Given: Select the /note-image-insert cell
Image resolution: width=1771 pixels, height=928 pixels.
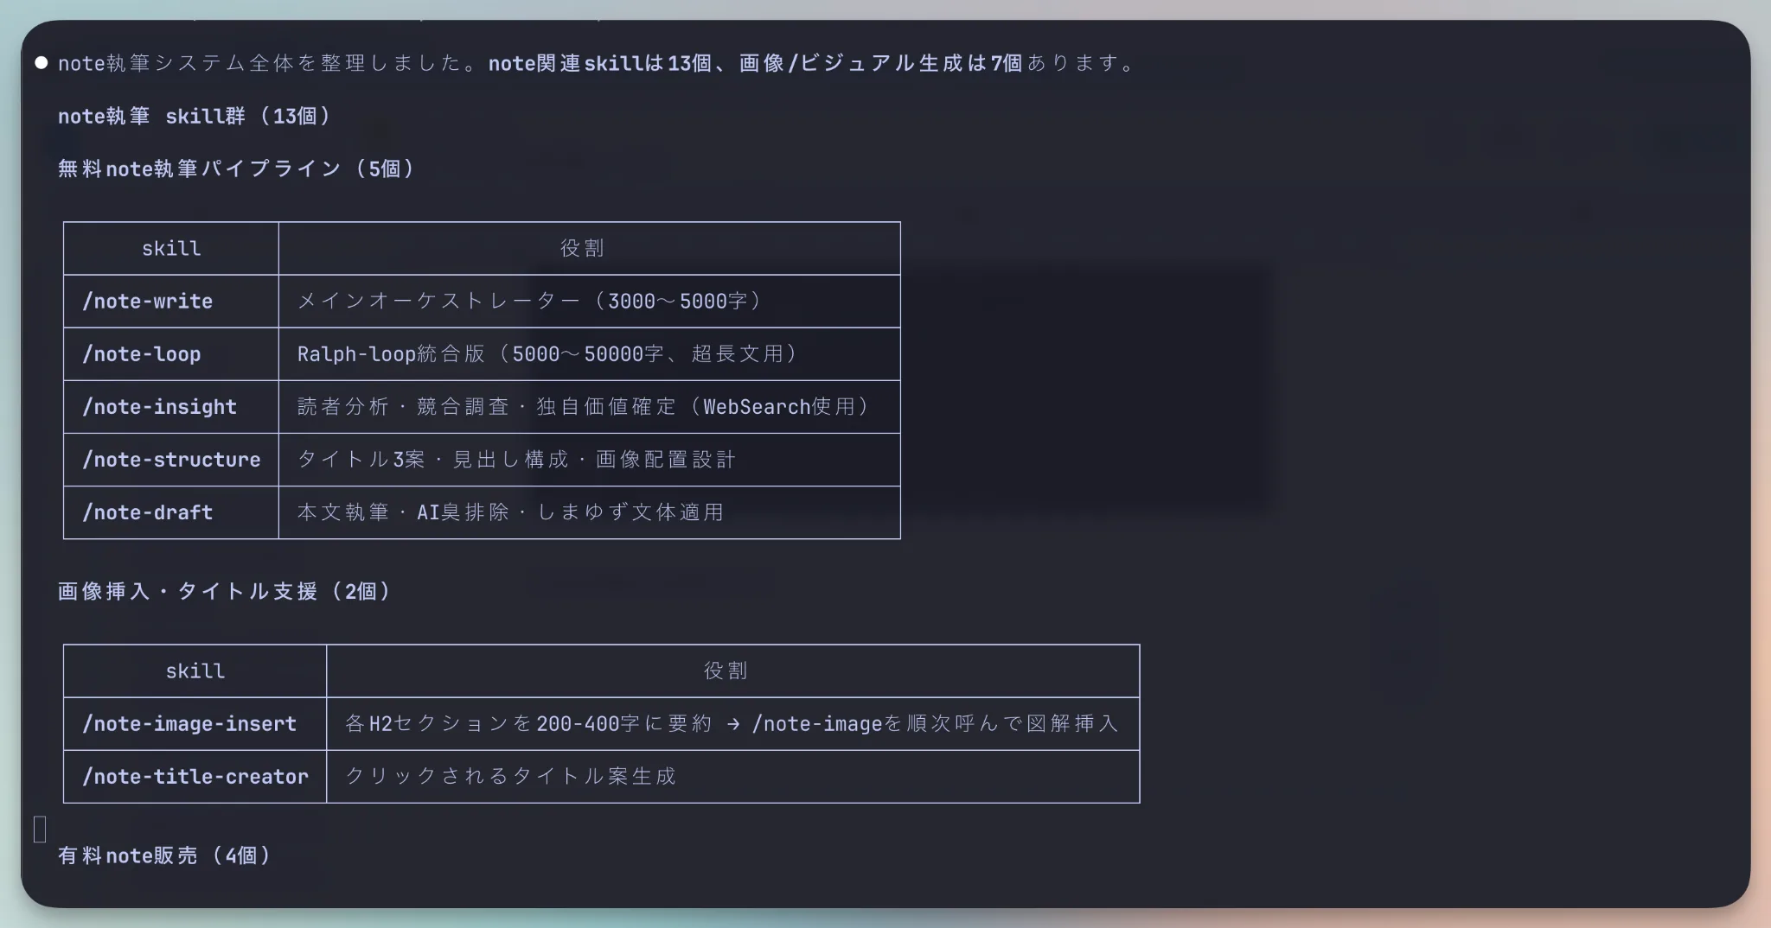Looking at the screenshot, I should tap(195, 724).
